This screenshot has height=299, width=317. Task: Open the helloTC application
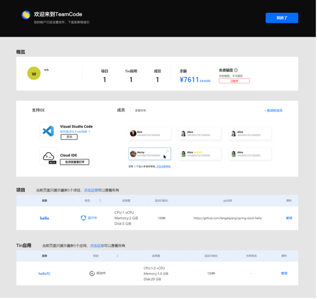pyautogui.click(x=44, y=274)
